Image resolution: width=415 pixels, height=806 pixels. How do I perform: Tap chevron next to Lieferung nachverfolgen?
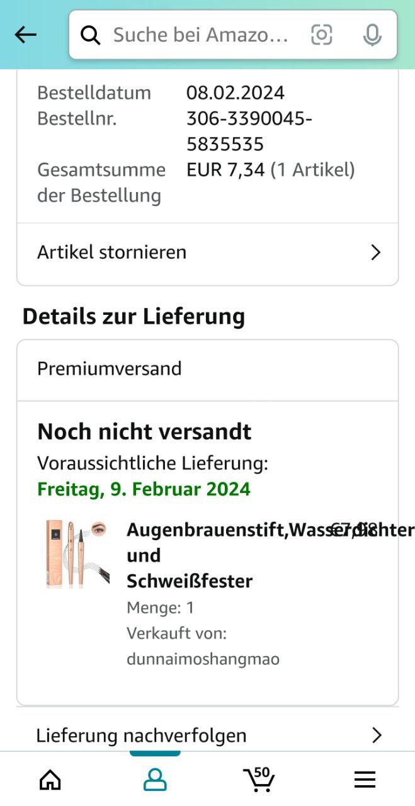coord(377,735)
